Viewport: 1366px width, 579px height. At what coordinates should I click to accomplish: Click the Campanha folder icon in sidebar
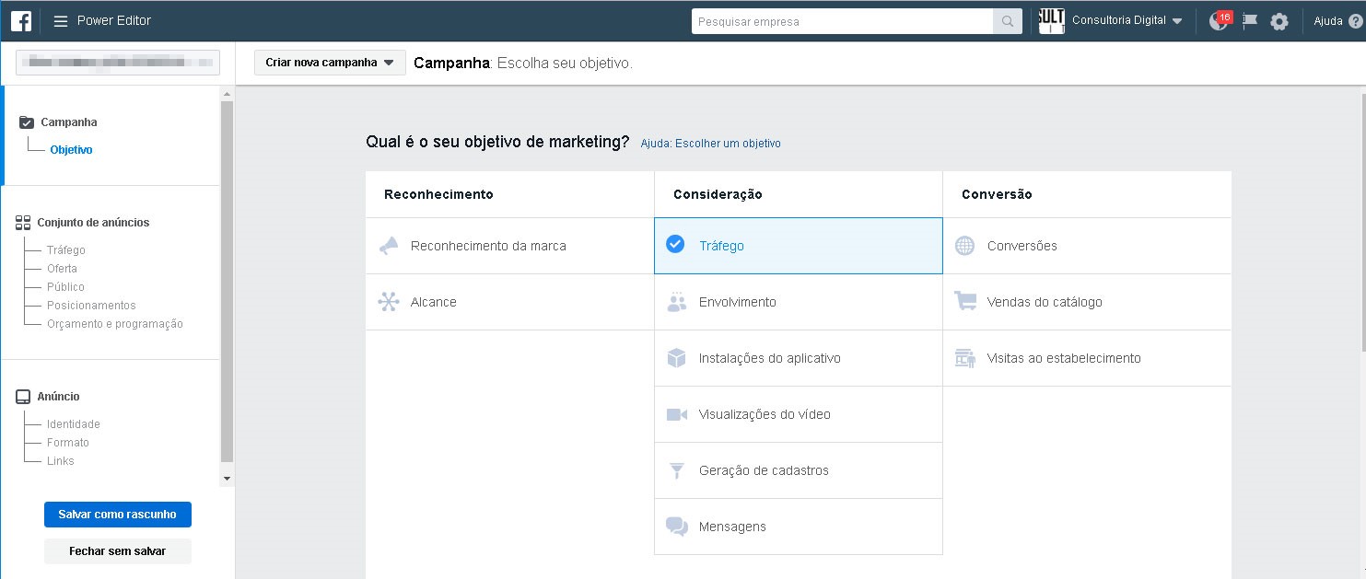click(x=26, y=122)
